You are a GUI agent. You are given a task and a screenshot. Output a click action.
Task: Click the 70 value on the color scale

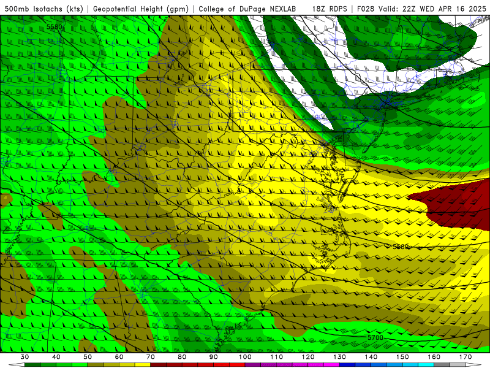(x=151, y=357)
